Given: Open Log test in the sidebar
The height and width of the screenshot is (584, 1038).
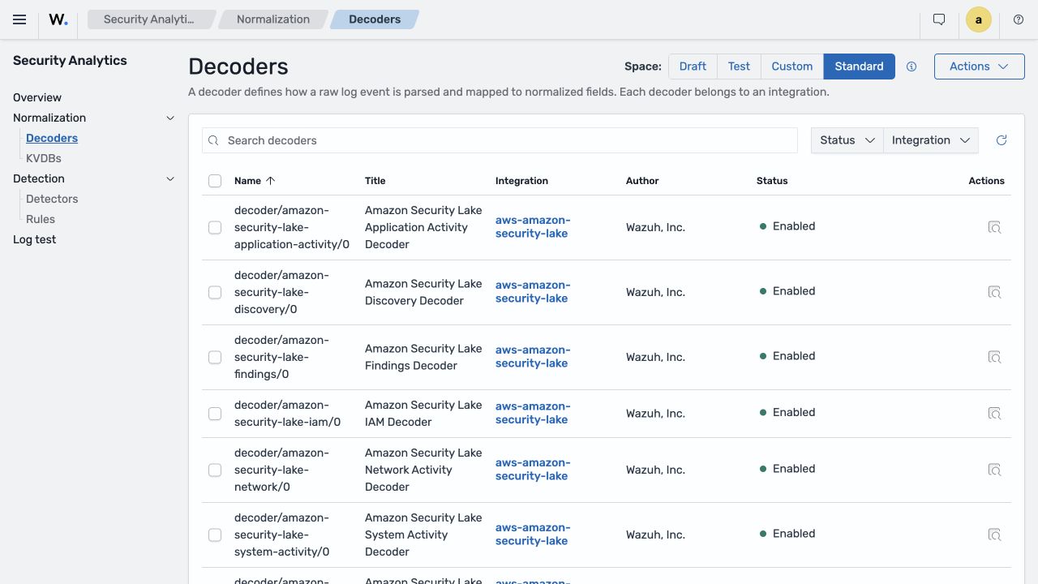Looking at the screenshot, I should (35, 239).
